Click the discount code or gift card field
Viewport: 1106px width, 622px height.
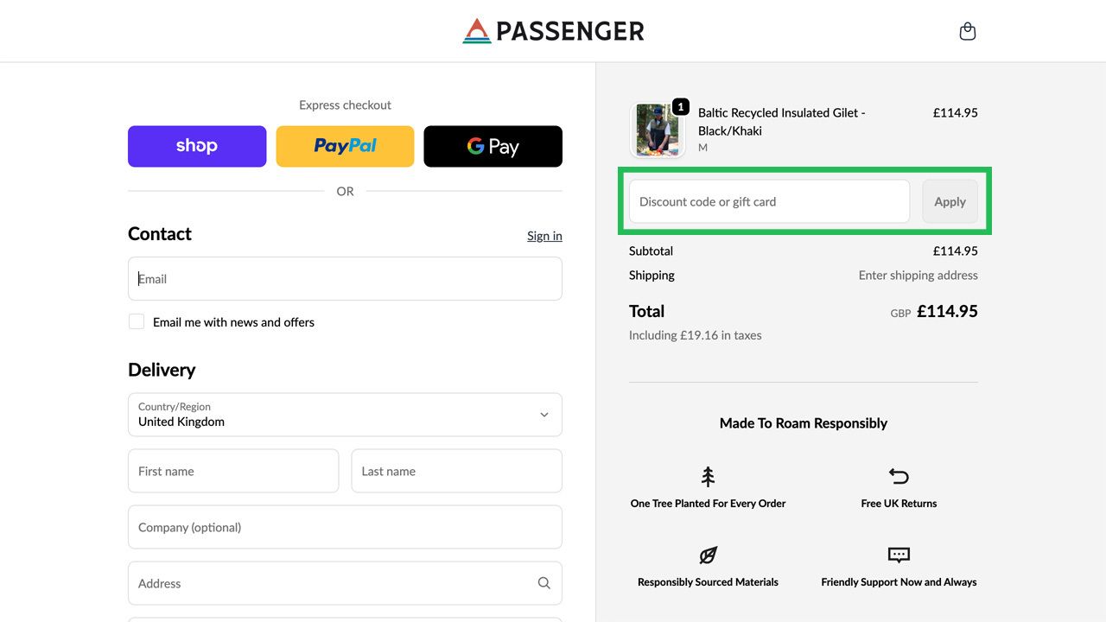coord(767,201)
